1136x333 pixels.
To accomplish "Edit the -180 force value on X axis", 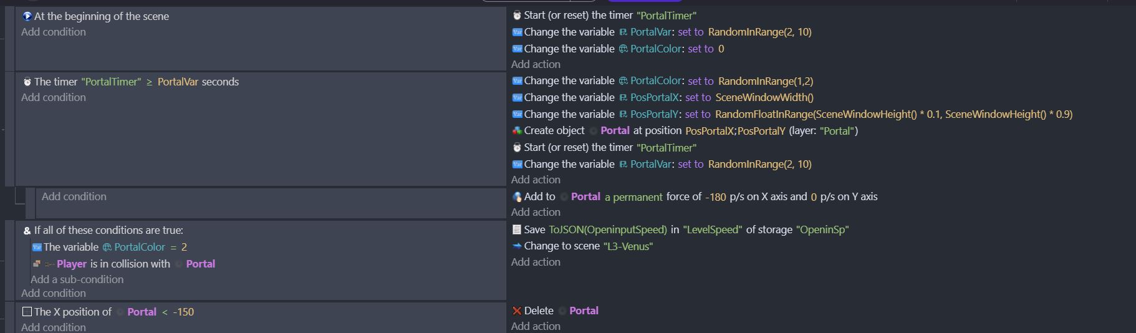I will (x=715, y=197).
